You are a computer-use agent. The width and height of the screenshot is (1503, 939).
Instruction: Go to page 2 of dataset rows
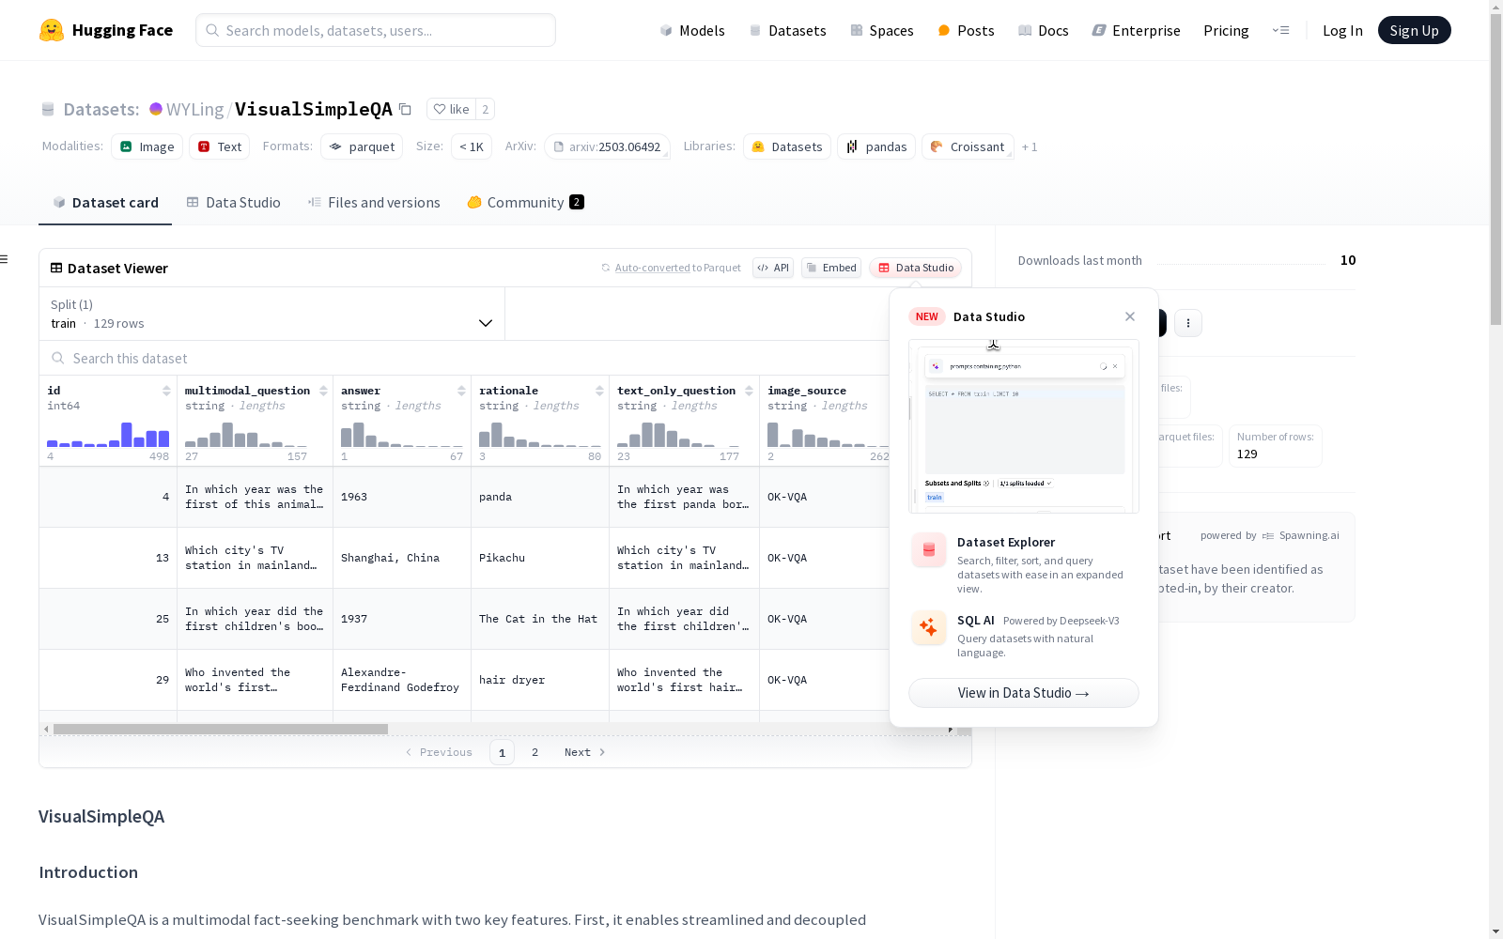coord(535,752)
